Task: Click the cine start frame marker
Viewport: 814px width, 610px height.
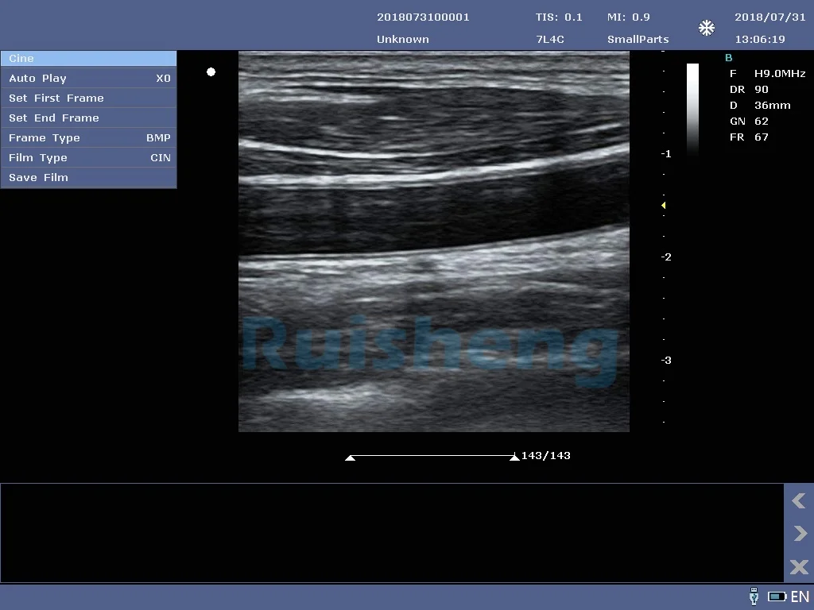Action: [351, 457]
